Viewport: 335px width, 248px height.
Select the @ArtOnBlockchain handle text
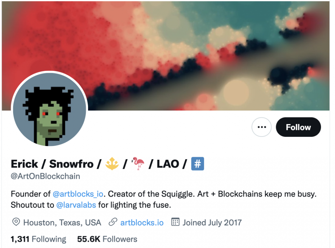pos(45,176)
